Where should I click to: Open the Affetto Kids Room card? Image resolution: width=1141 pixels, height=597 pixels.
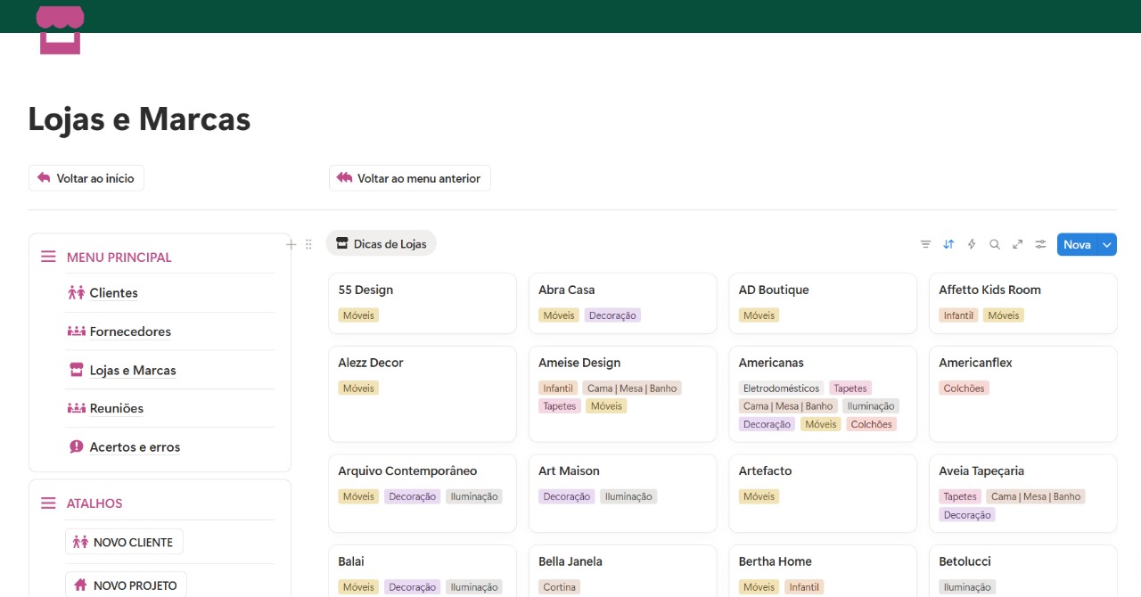pos(1023,303)
